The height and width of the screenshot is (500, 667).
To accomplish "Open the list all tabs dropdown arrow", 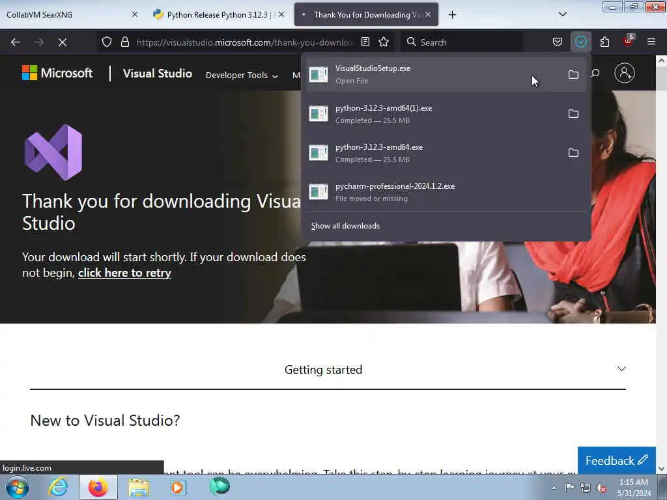I will 562,14.
